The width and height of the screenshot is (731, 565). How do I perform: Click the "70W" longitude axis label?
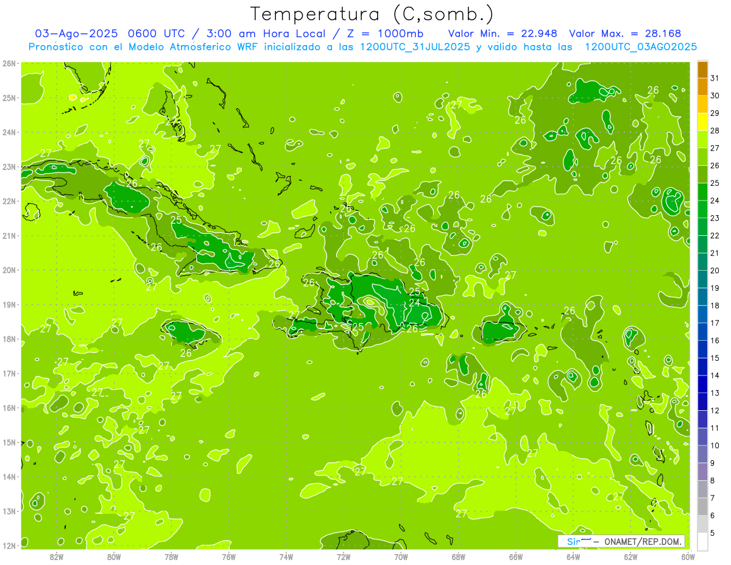tap(401, 557)
